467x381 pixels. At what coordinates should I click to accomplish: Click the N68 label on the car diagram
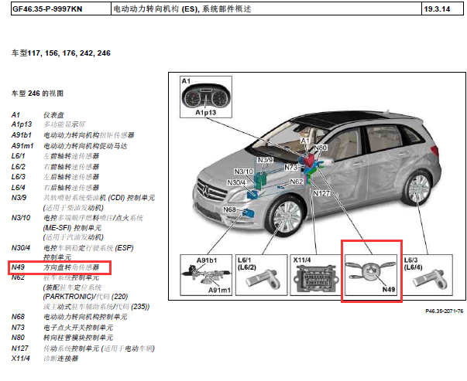pyautogui.click(x=230, y=209)
